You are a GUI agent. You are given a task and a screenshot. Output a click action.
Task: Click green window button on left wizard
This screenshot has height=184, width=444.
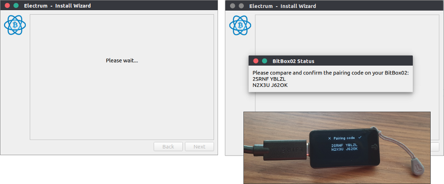click(x=16, y=6)
